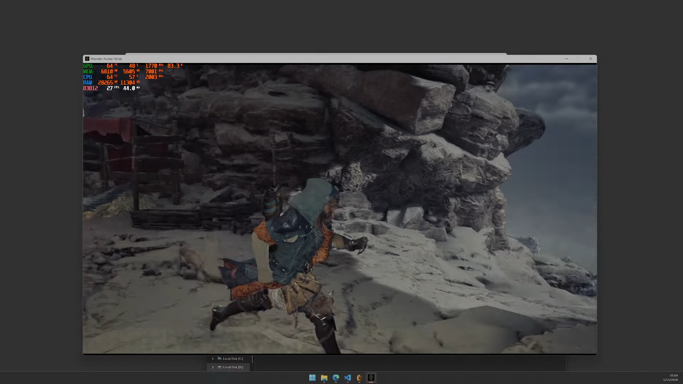683x384 pixels.
Task: Click the background window's title bar strip
Action: (316, 54)
